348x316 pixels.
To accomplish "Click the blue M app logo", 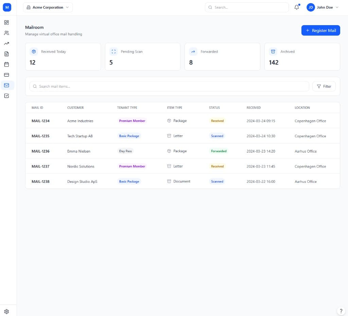I will tap(7, 7).
